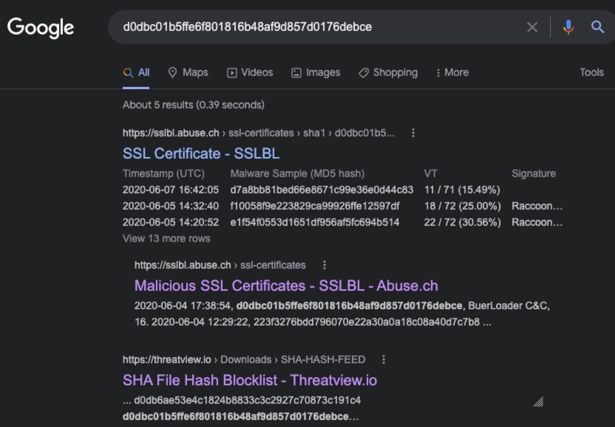This screenshot has width=615, height=427.
Task: Open SSL Certificate - SSLBL result
Action: pos(201,153)
